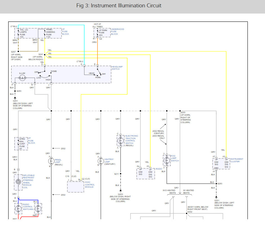Click the S267 splice label
The image size is (265, 228).
click(x=13, y=52)
